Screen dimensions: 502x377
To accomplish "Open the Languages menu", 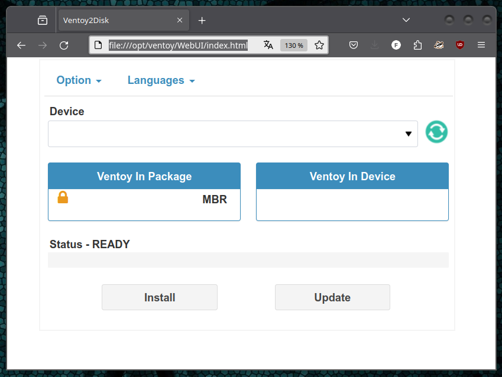I will [160, 80].
